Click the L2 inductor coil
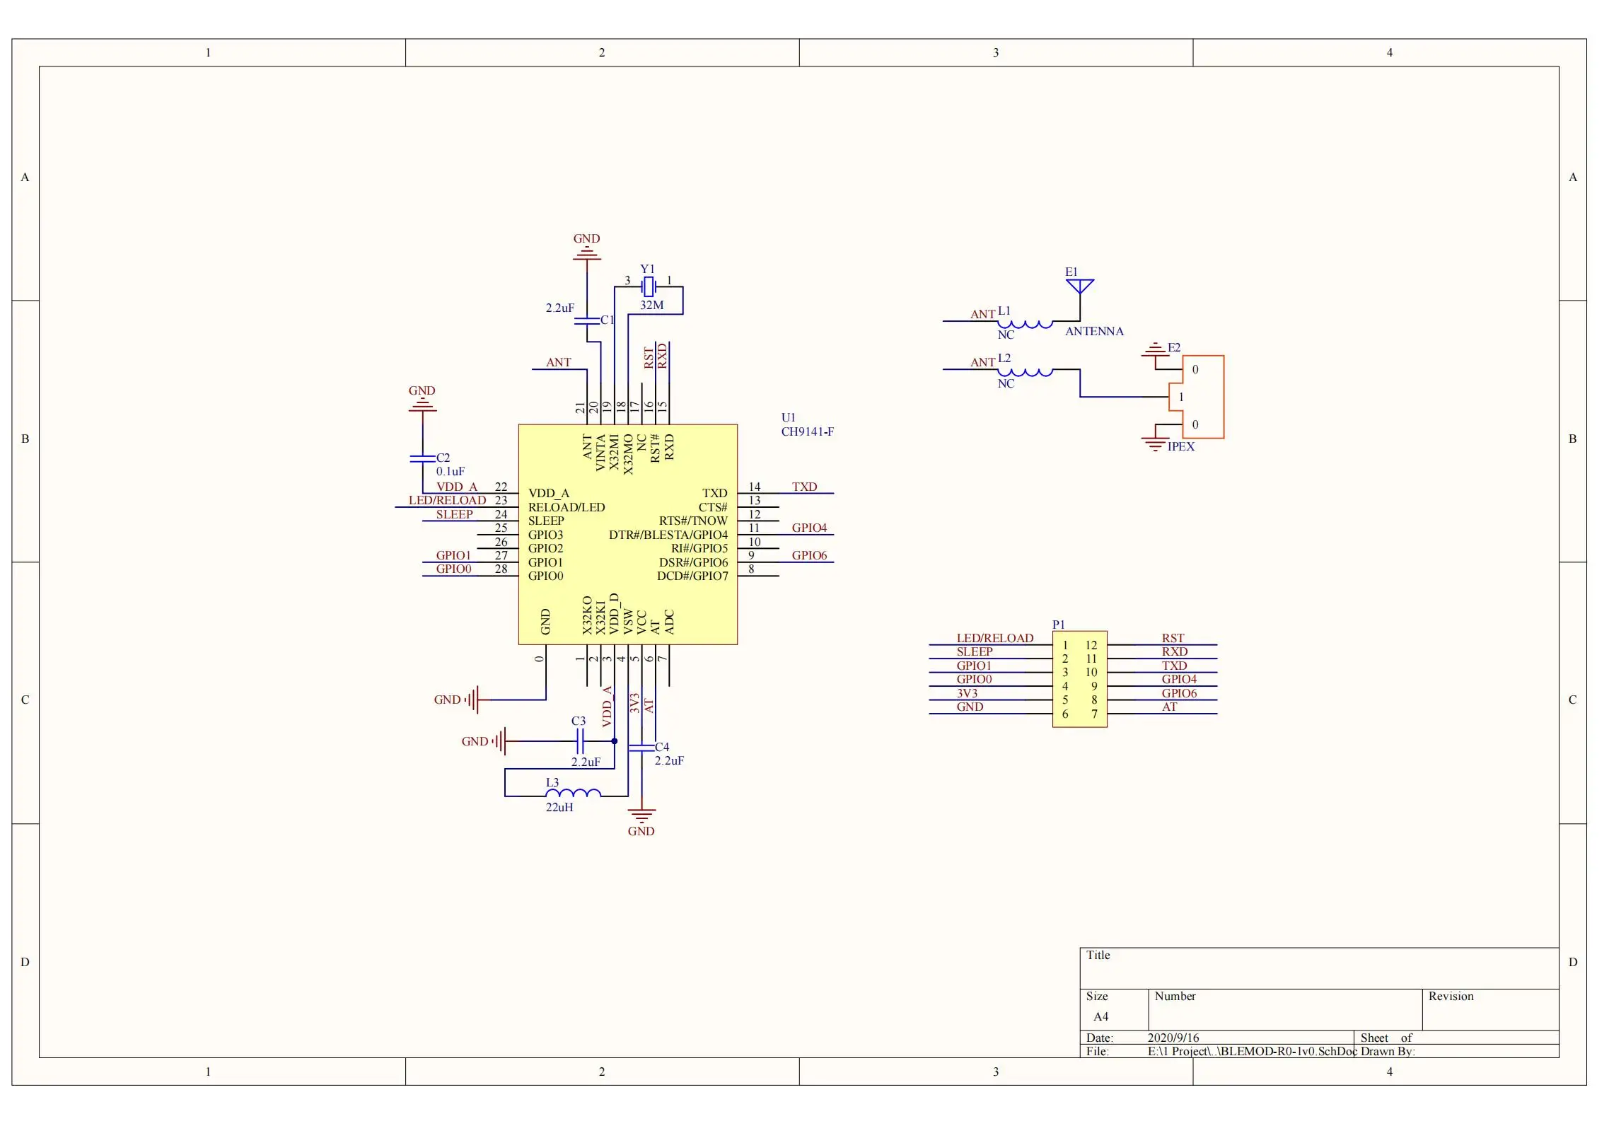This screenshot has width=1609, height=1126. click(x=1025, y=372)
